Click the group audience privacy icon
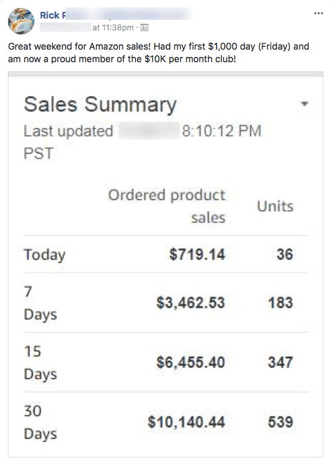 144,28
